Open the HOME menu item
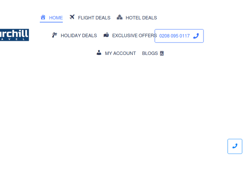 tap(56, 18)
